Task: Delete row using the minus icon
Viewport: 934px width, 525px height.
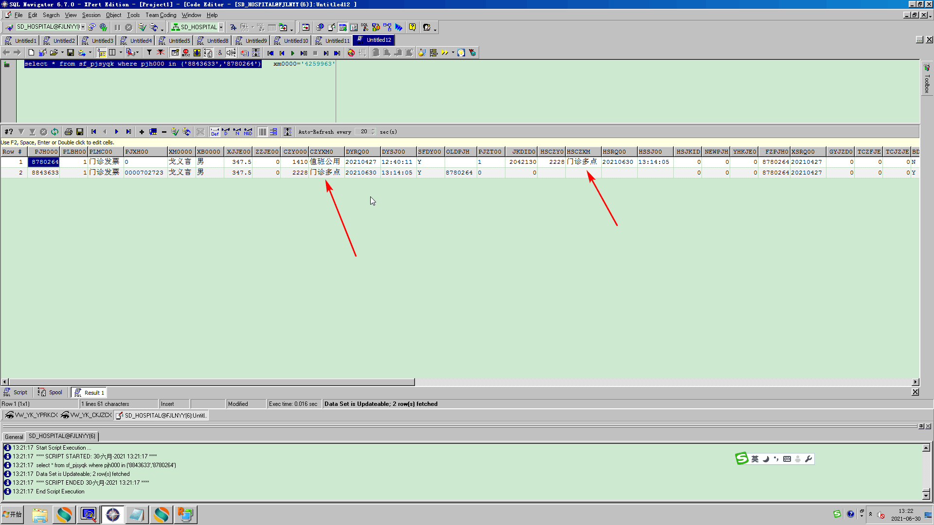Action: [x=164, y=132]
